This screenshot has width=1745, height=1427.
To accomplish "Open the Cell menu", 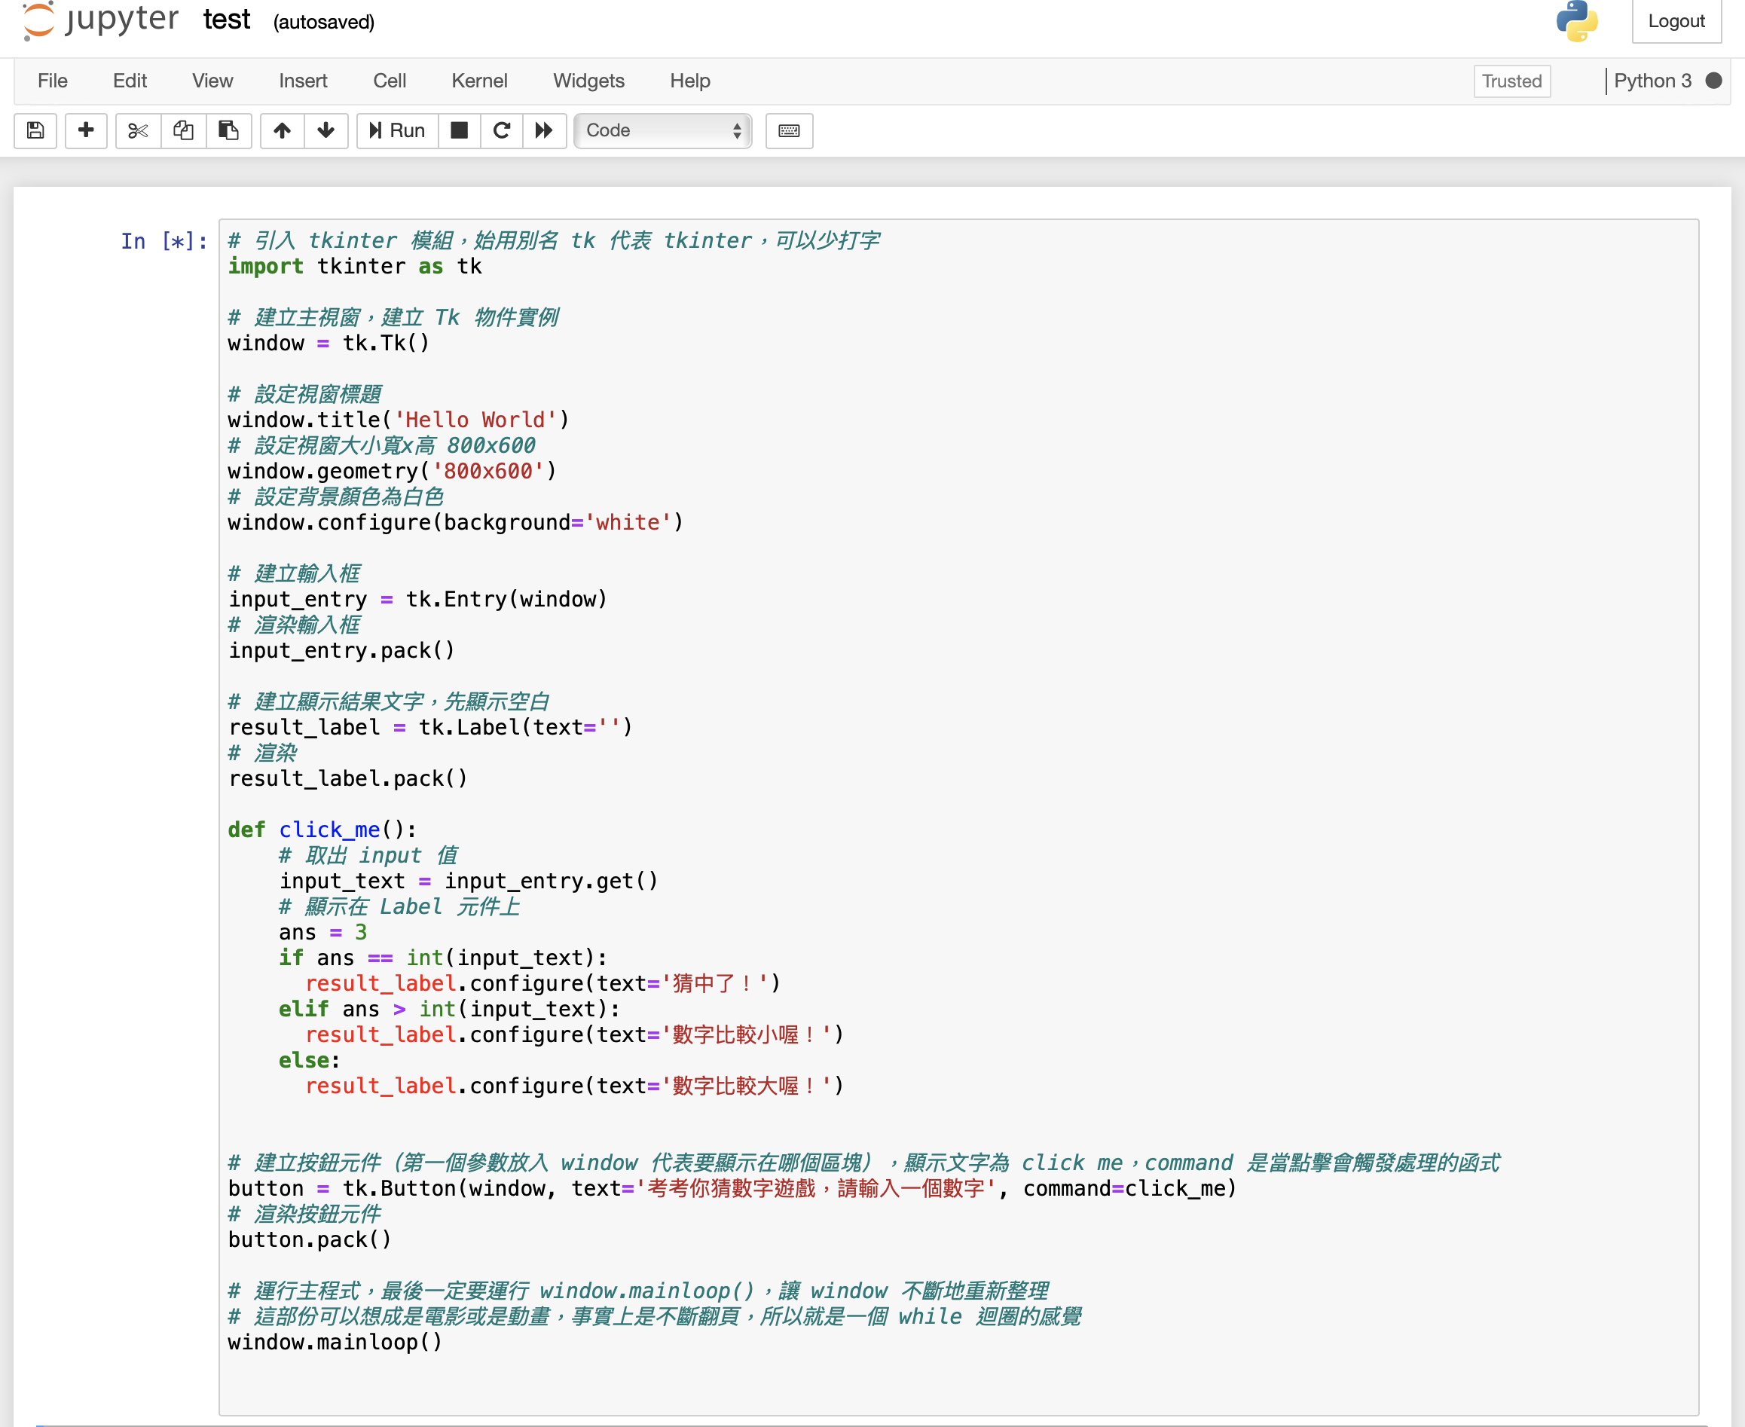I will pos(390,81).
